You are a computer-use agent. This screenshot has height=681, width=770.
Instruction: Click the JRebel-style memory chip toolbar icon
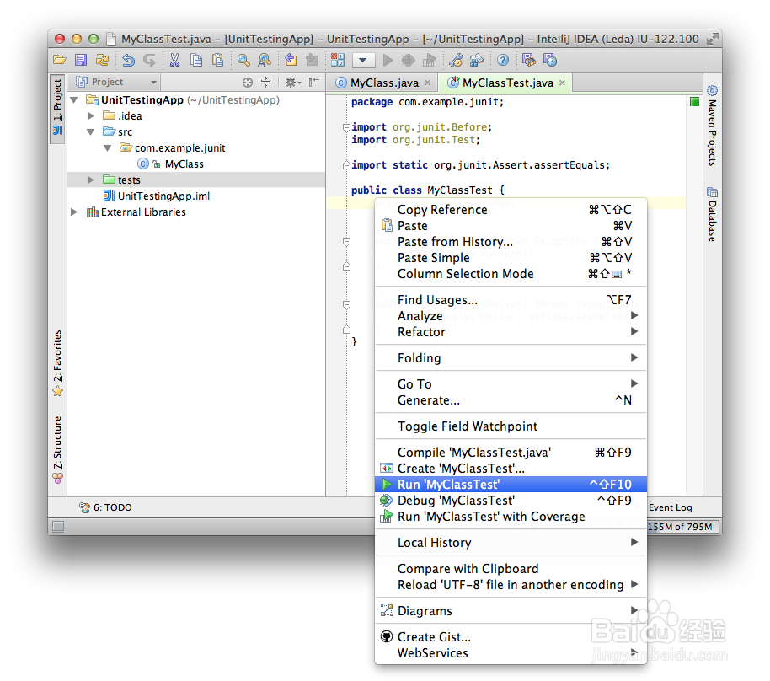coord(529,60)
